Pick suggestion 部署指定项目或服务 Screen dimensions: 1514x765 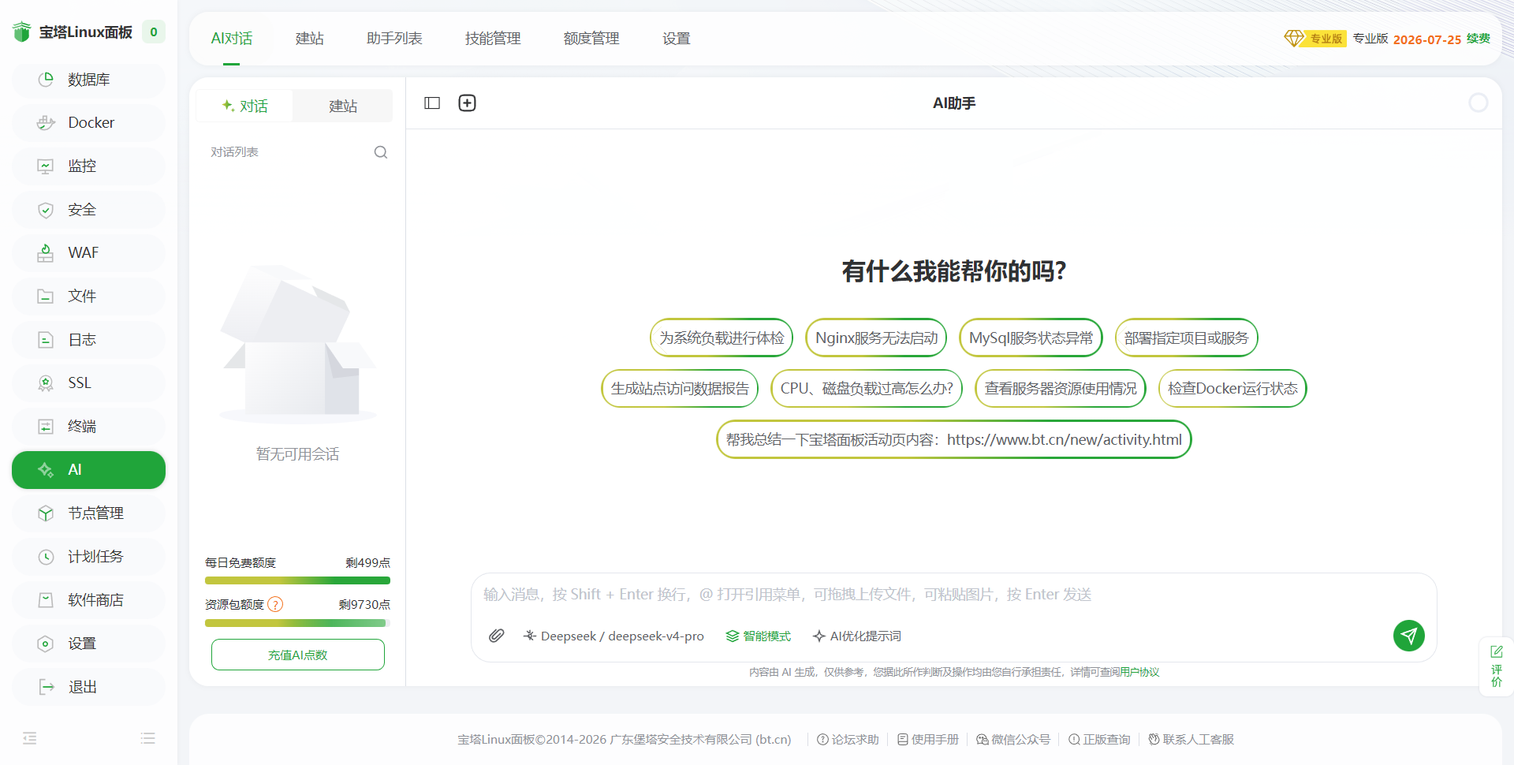tap(1187, 338)
